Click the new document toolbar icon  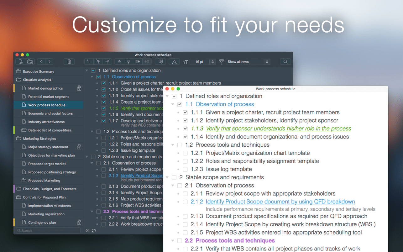(x=21, y=62)
